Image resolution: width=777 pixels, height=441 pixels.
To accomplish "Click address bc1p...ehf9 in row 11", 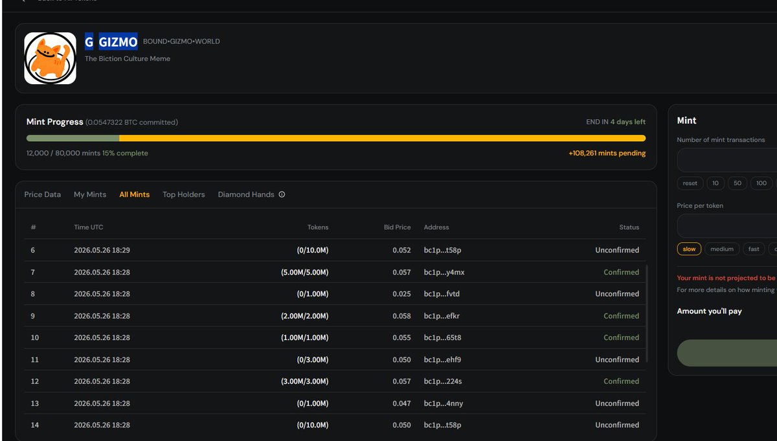I will [x=443, y=359].
